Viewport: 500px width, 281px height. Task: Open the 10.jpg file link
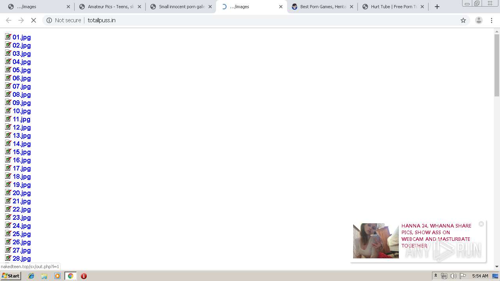21,111
